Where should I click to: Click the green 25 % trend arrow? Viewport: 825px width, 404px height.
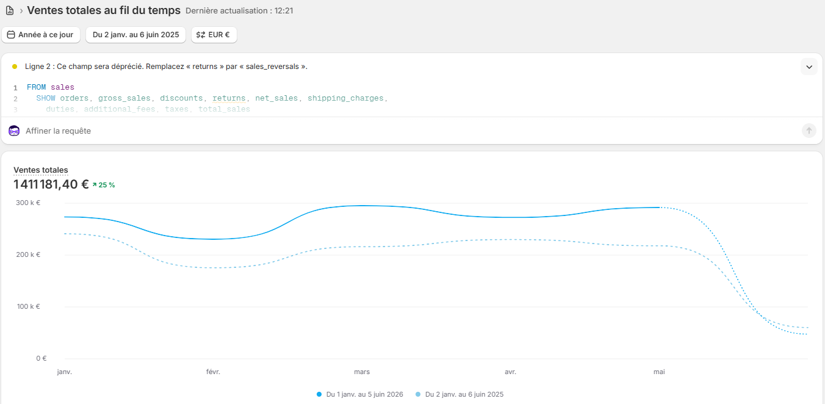95,185
